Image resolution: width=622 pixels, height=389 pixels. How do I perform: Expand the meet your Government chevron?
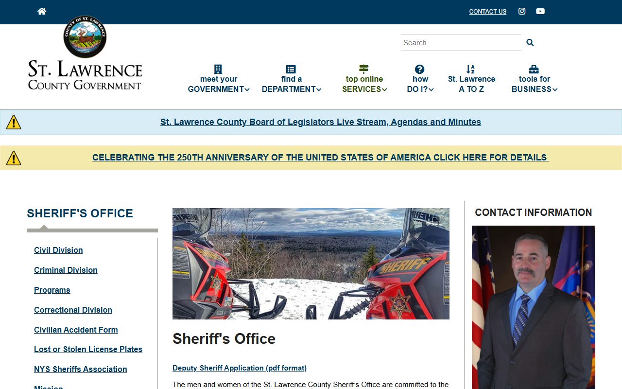[247, 89]
